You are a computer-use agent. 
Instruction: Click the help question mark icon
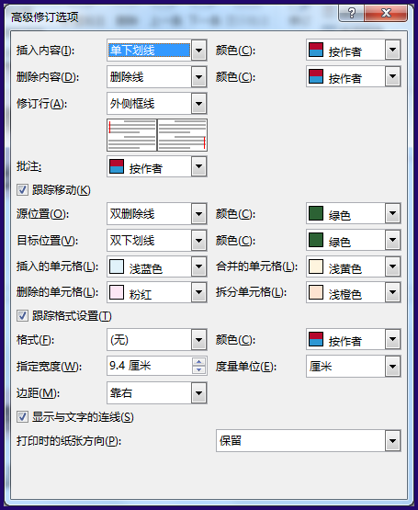click(x=352, y=14)
